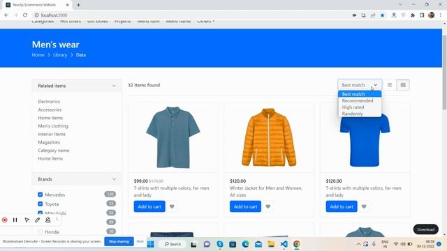447x251 pixels.
Task: Open orange winter jacket product image
Action: pos(269,137)
